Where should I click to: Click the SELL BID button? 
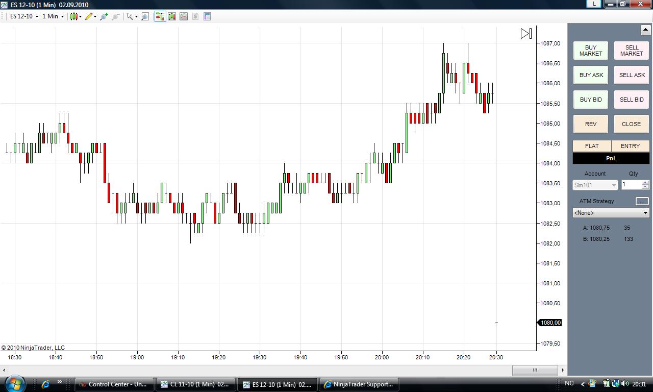click(x=632, y=100)
